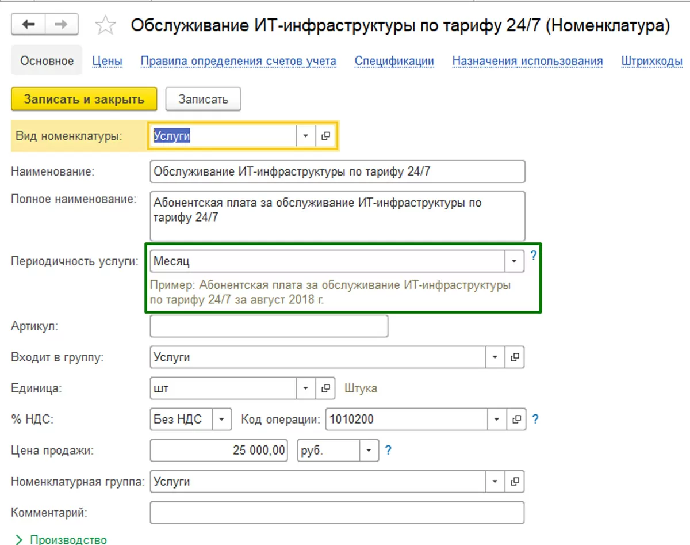Show help next to Код операции
The width and height of the screenshot is (690, 545).
pos(535,420)
